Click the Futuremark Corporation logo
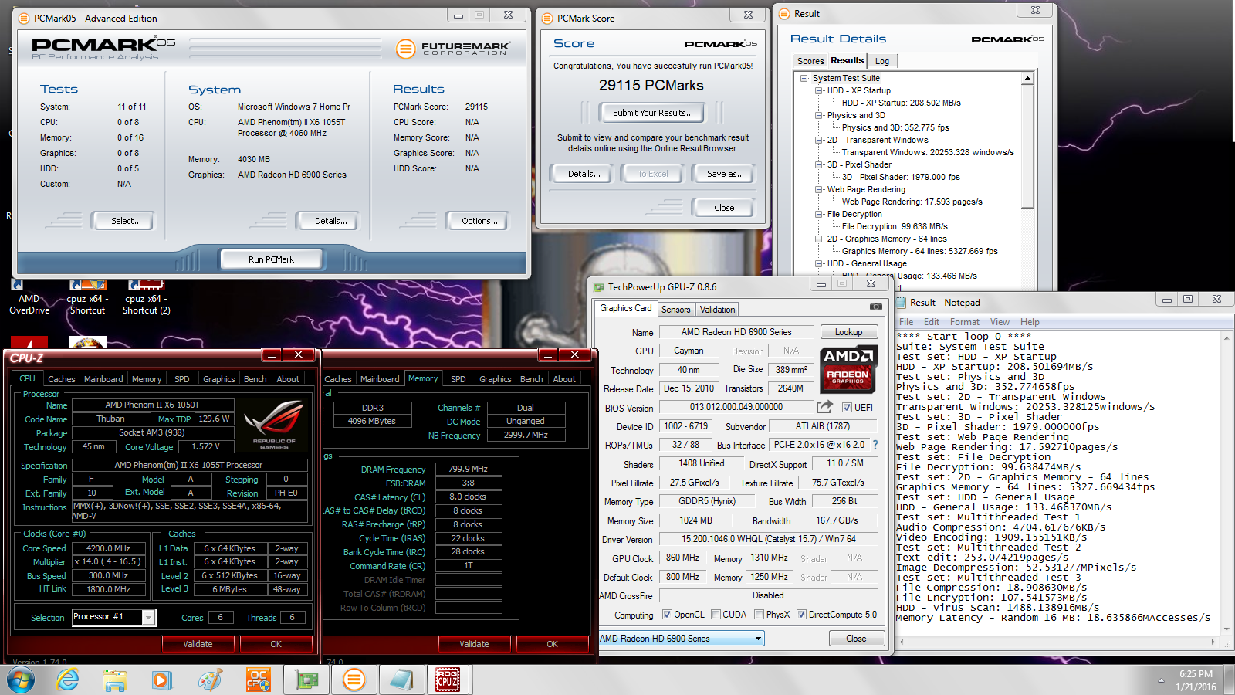This screenshot has height=695, width=1235. click(453, 49)
